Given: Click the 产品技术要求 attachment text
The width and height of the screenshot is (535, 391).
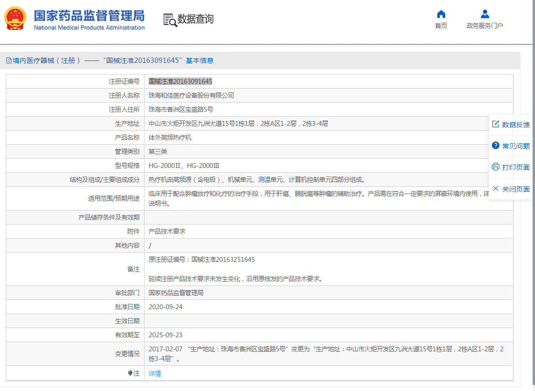Looking at the screenshot, I should pos(167,231).
